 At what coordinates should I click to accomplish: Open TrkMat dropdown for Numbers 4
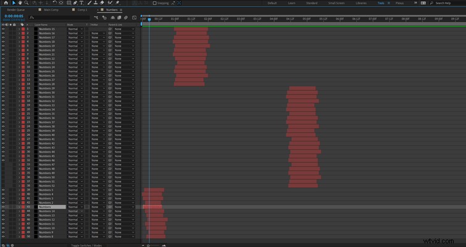pyautogui.click(x=98, y=194)
